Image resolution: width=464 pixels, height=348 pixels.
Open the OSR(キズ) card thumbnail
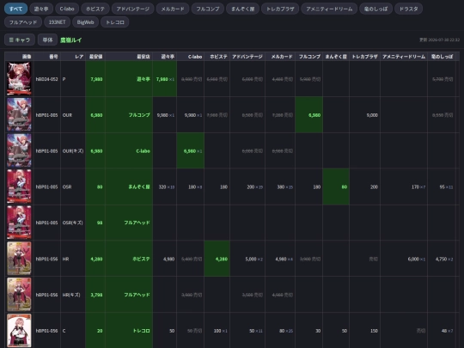(19, 223)
